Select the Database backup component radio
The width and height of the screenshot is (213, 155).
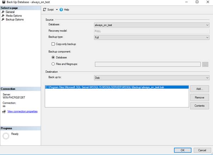click(x=53, y=57)
